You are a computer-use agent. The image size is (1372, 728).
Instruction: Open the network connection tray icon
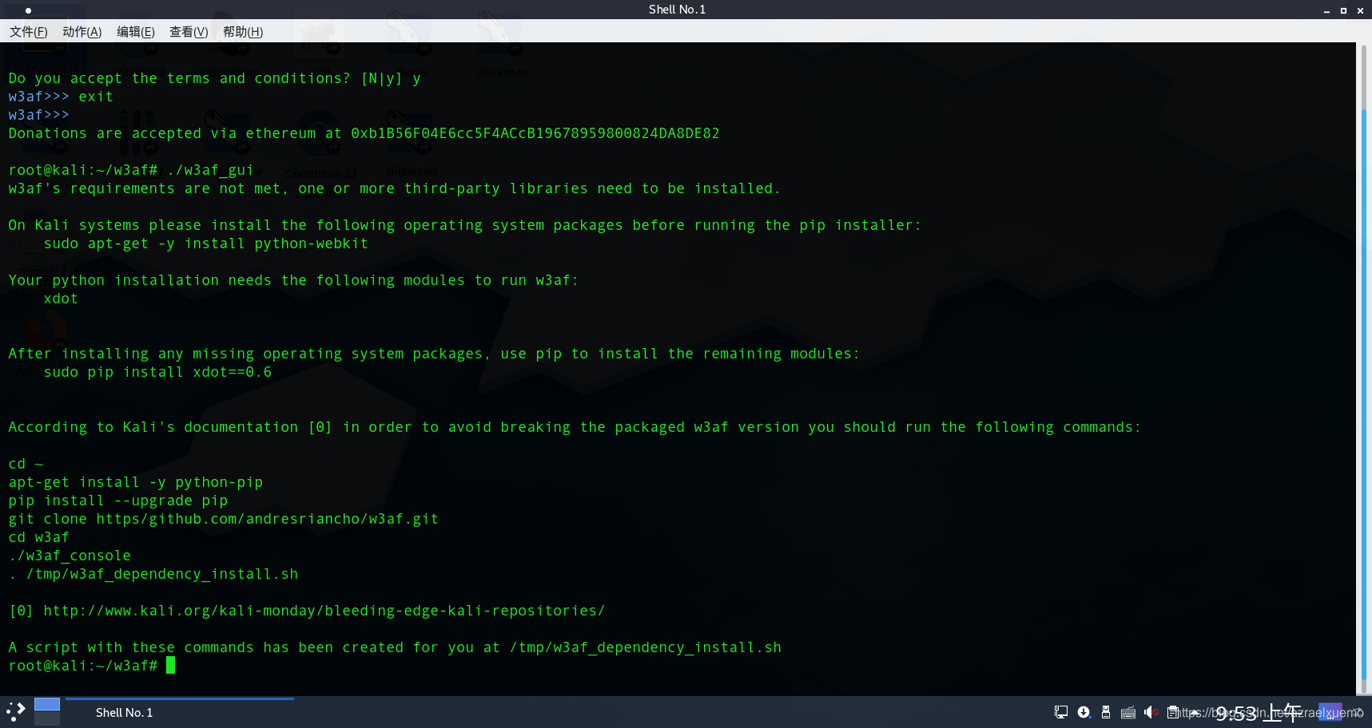coord(1061,712)
